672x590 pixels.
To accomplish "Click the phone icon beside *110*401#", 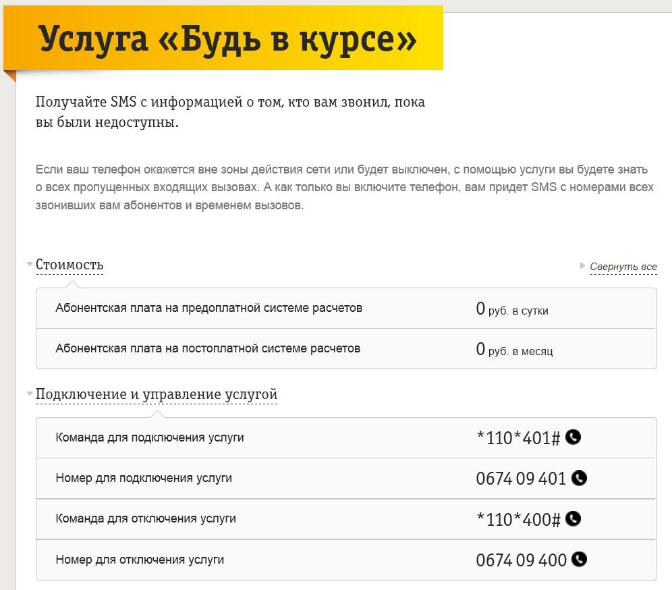I will pos(573,437).
